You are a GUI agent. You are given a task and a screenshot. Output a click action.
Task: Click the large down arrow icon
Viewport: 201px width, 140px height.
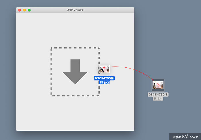[75, 71]
